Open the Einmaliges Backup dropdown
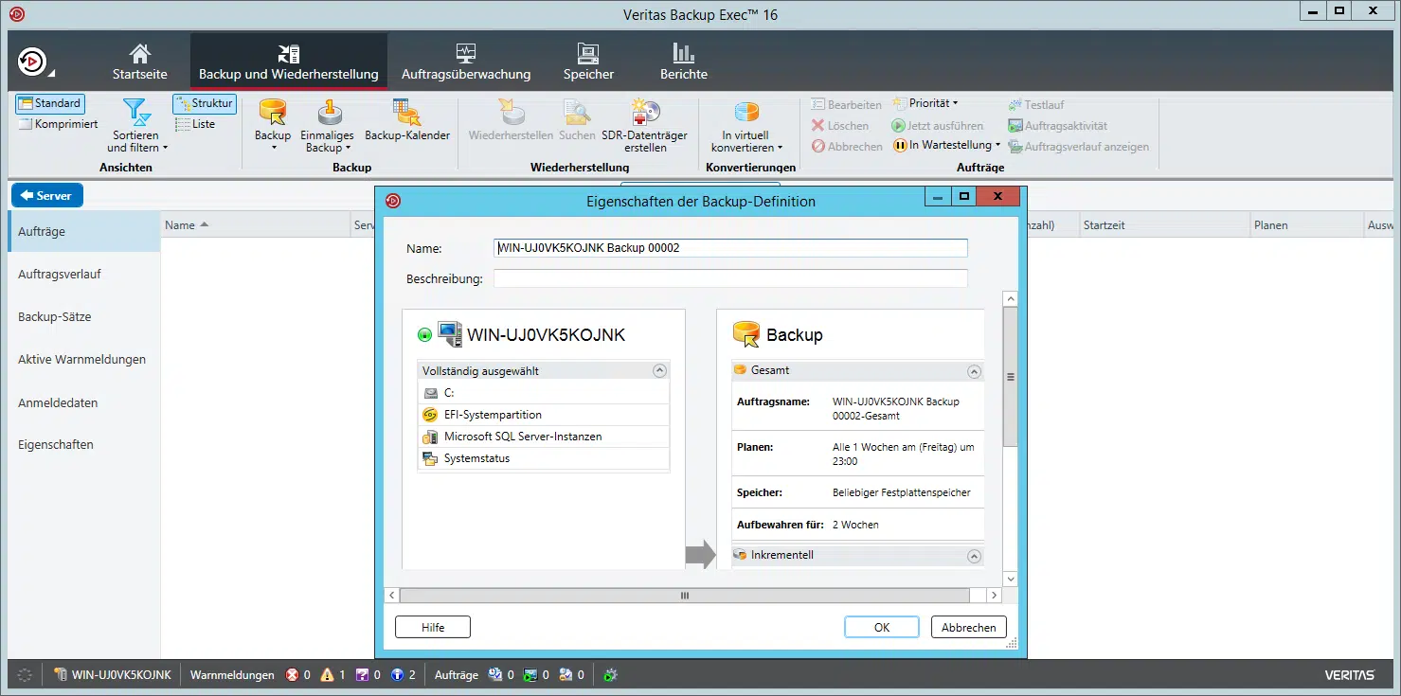The image size is (1401, 696). pyautogui.click(x=328, y=125)
